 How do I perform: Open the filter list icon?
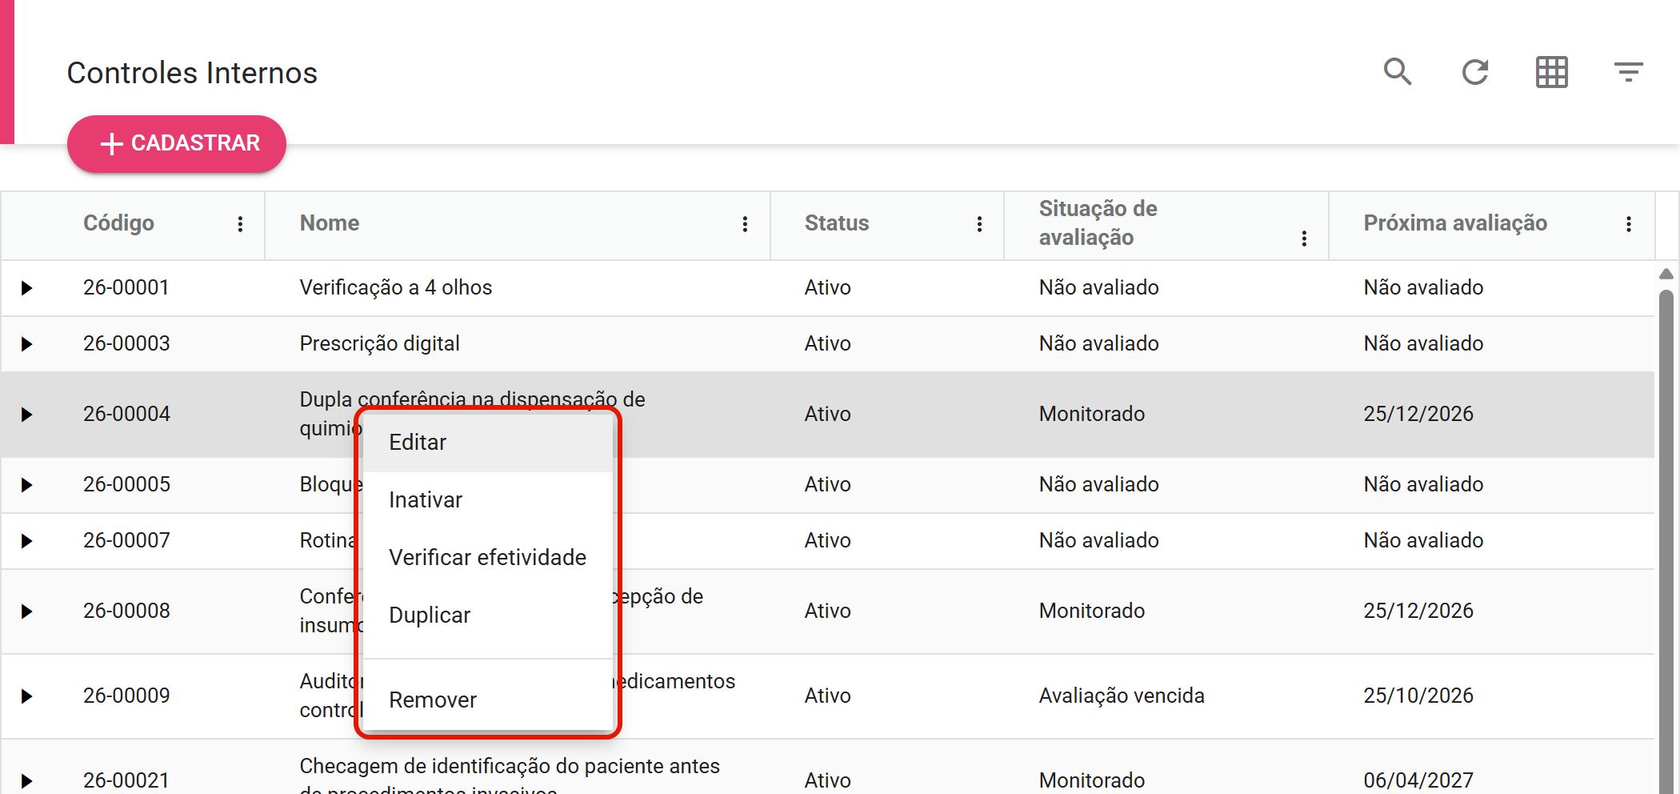1628,72
